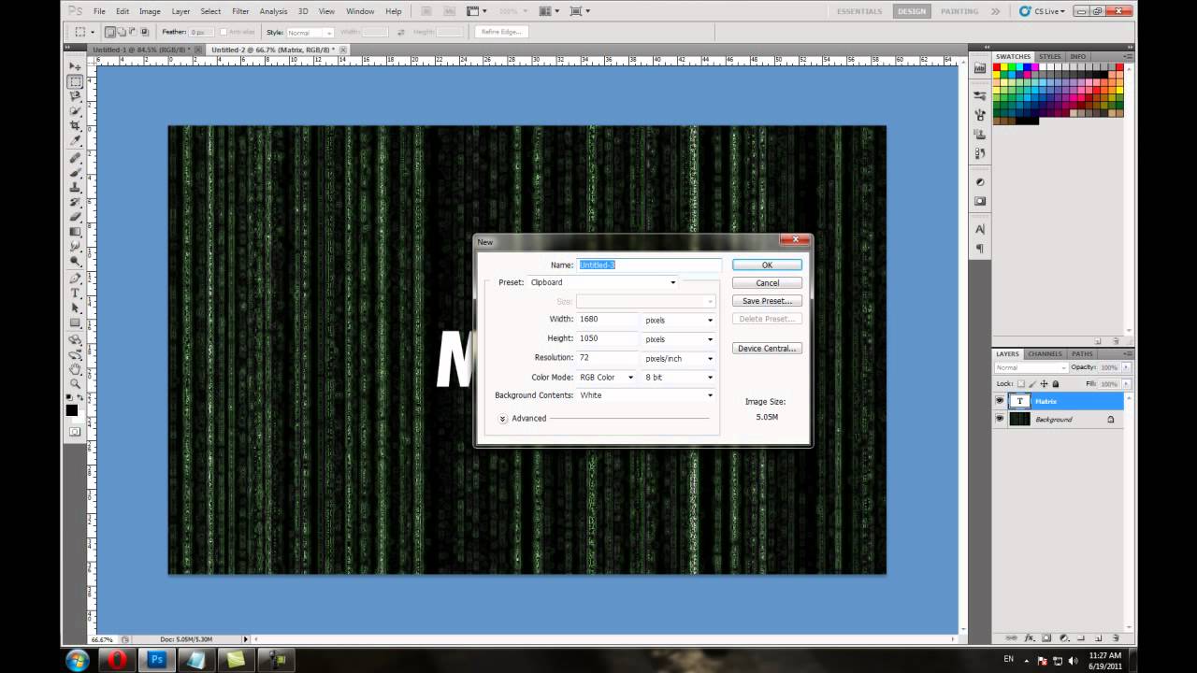Open Resolution units pixels/inch dropdown
This screenshot has width=1197, height=673.
pos(680,358)
